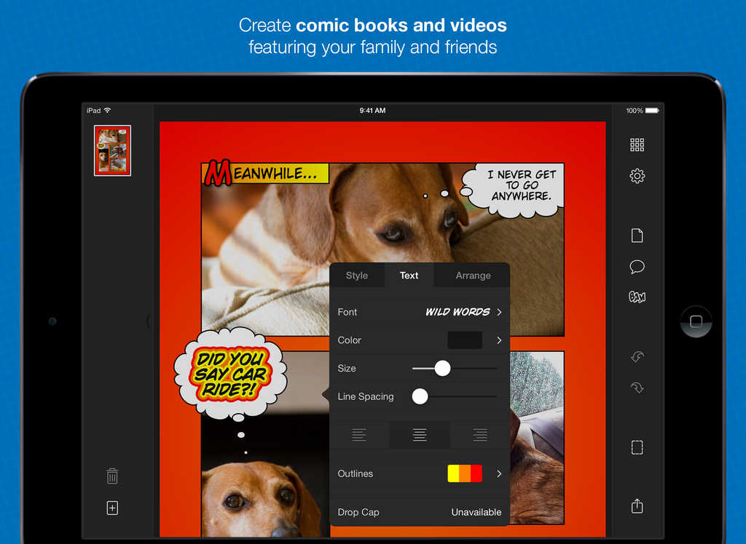Expand the Color row chevron
Viewport: 746px width, 544px height.
pos(499,340)
